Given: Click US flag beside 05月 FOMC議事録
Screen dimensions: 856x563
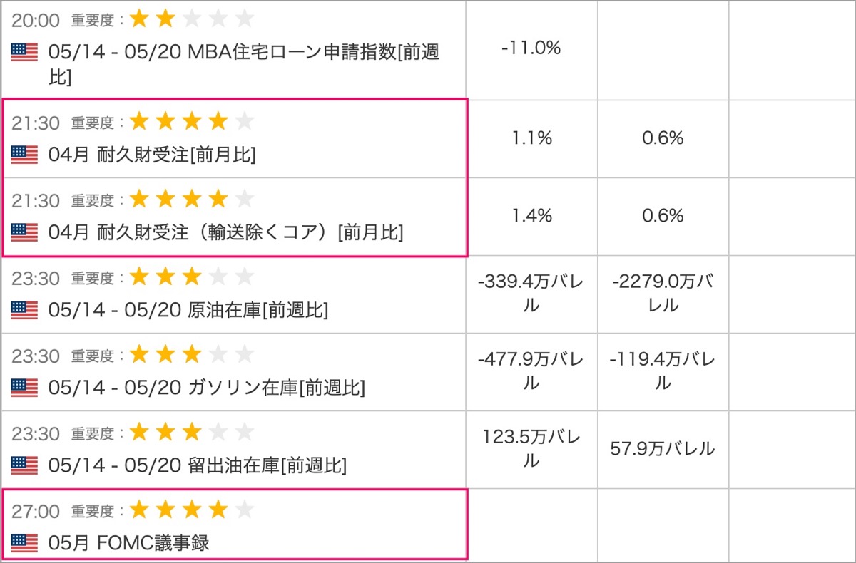Looking at the screenshot, I should click(x=24, y=543).
